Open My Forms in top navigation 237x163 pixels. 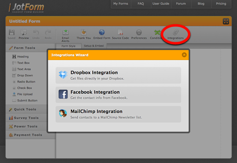(121, 4)
